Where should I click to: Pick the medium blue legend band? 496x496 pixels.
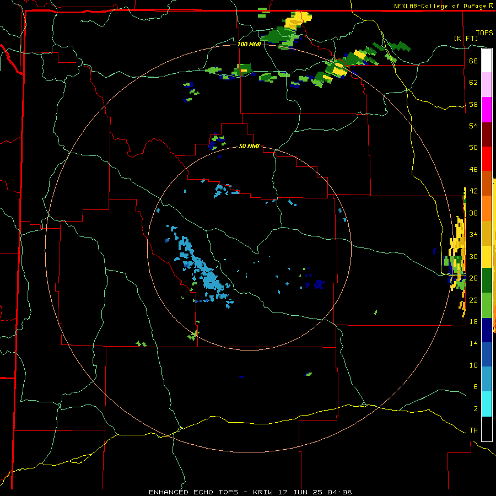pos(487,355)
